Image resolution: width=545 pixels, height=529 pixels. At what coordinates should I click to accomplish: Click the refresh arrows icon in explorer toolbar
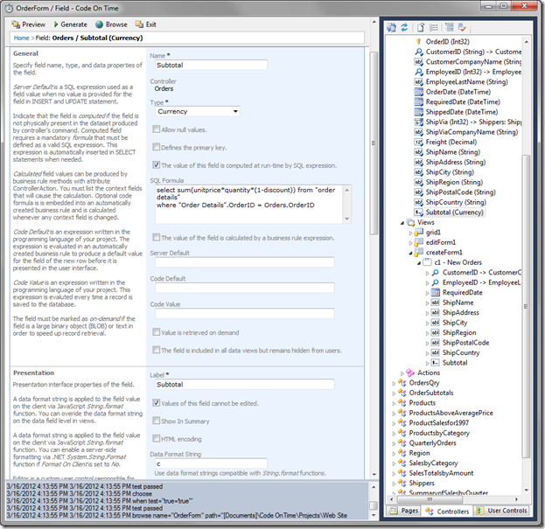point(404,27)
